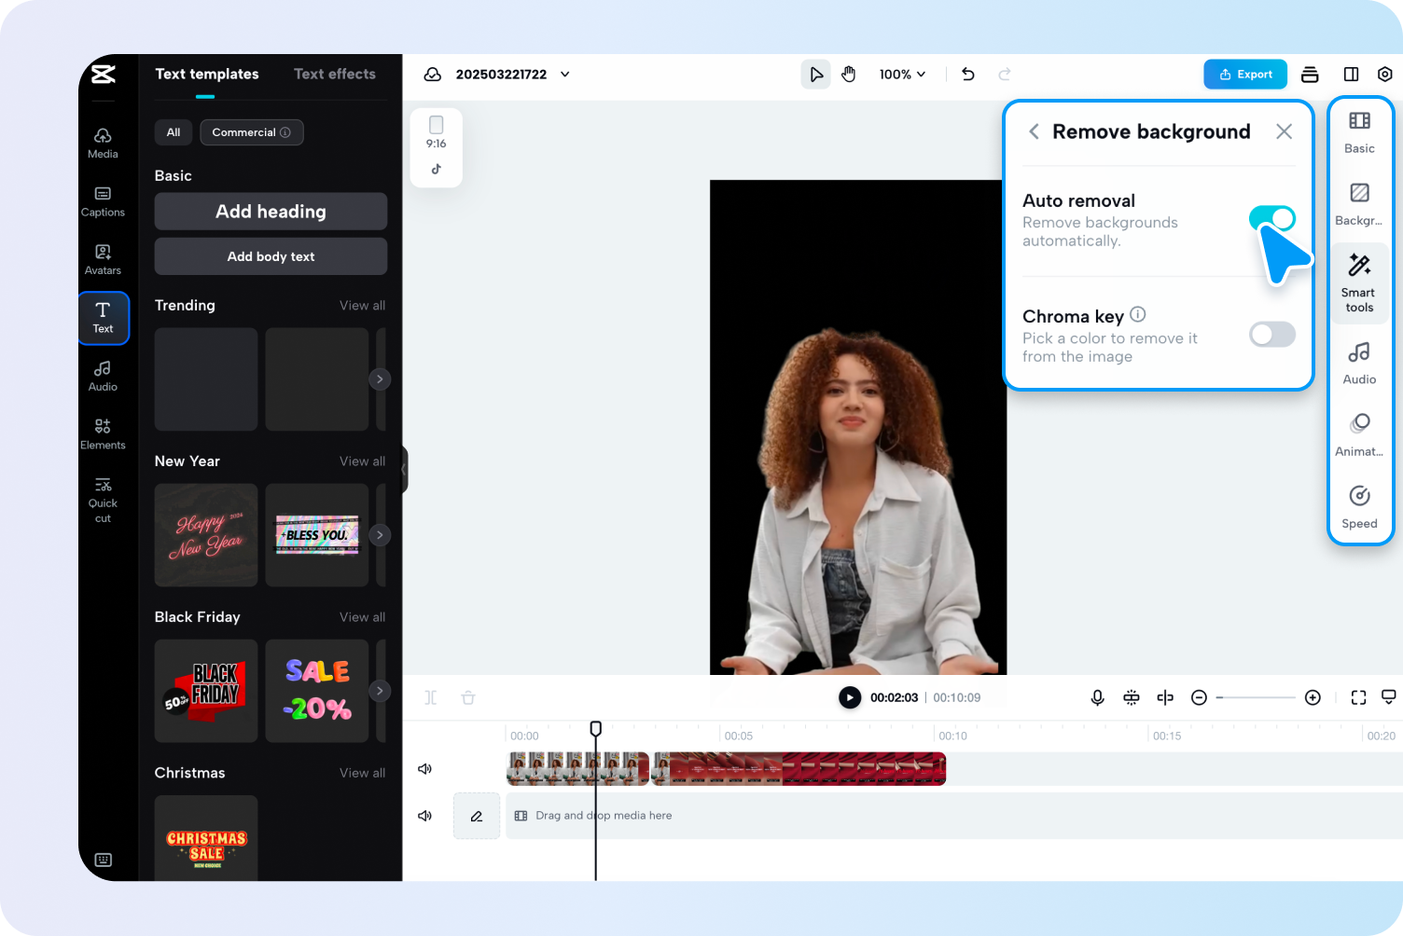Select the Text tab in sidebar
The image size is (1403, 936).
(104, 318)
